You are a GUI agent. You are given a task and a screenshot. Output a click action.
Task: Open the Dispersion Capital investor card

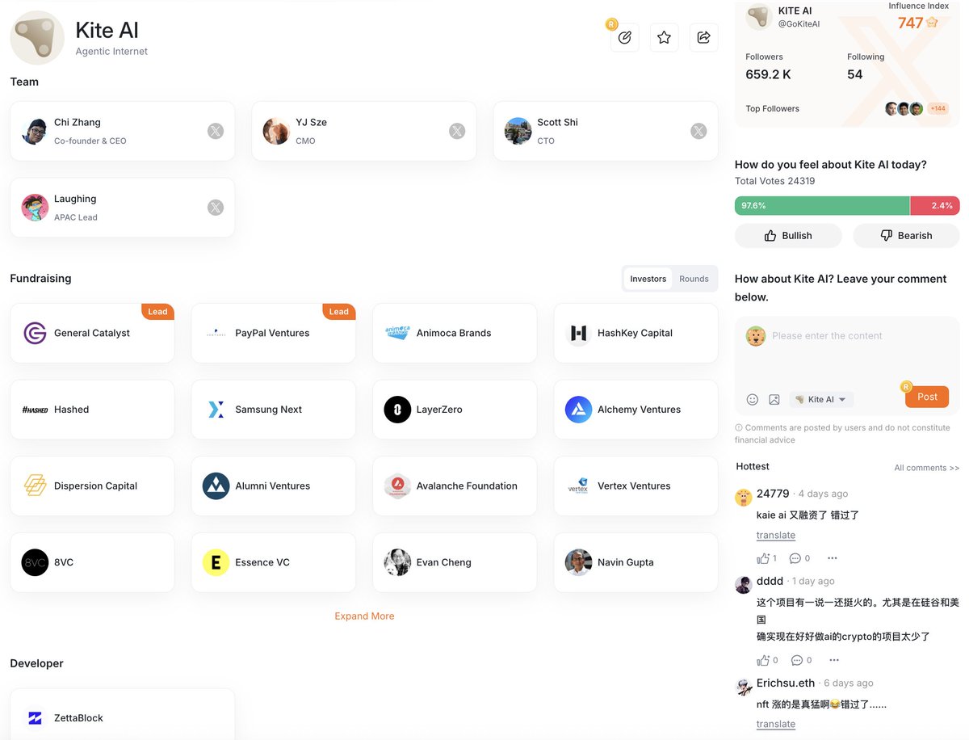point(92,486)
